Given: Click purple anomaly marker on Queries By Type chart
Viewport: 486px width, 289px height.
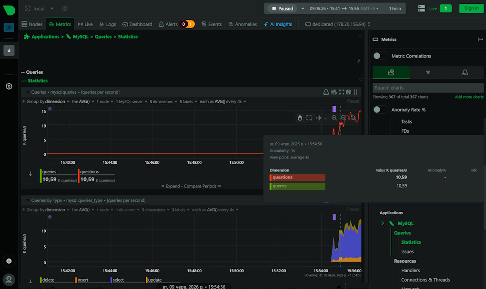Looking at the screenshot, I should (334, 217).
